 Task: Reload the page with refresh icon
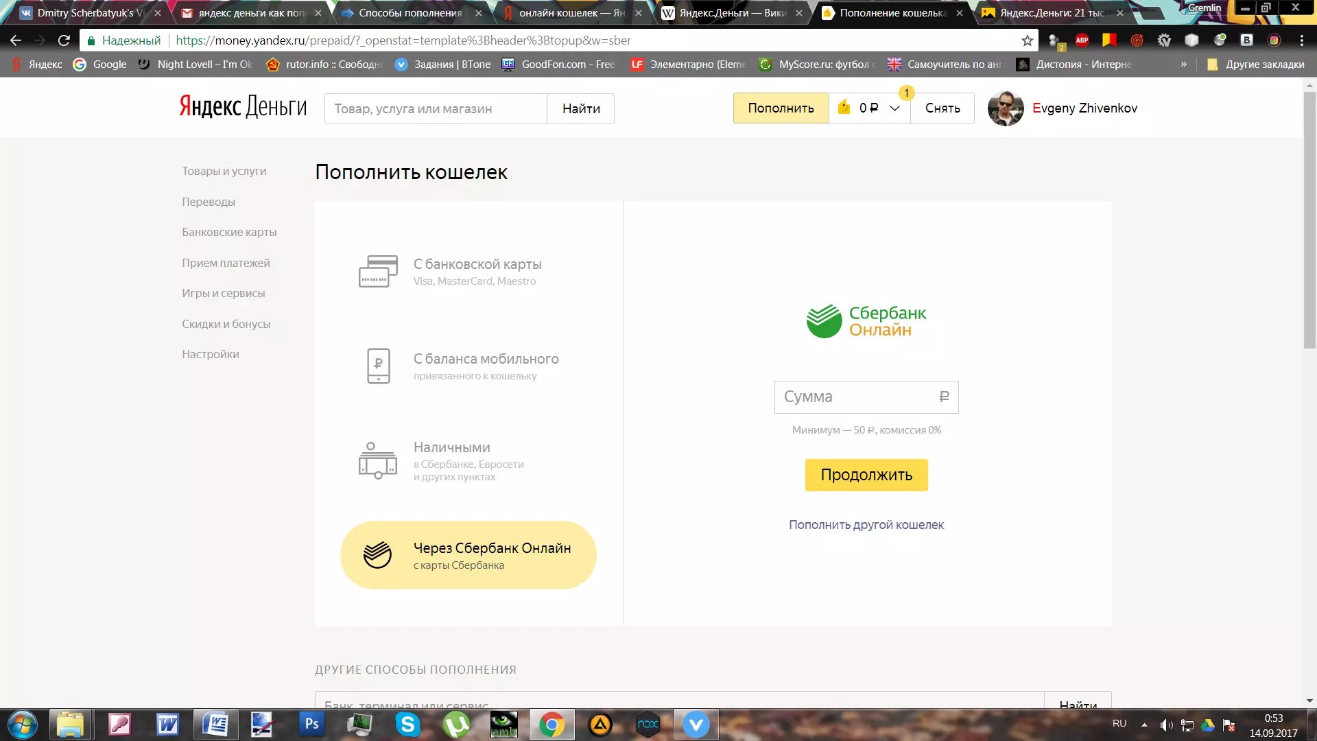[64, 40]
